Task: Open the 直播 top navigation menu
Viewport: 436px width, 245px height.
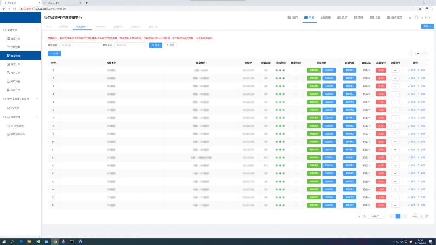Action: [x=325, y=17]
